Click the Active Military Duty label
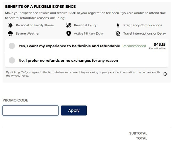The image size is (172, 143). click(x=88, y=33)
